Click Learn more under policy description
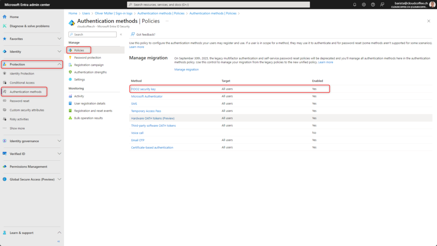The height and width of the screenshot is (246, 437). (137, 47)
